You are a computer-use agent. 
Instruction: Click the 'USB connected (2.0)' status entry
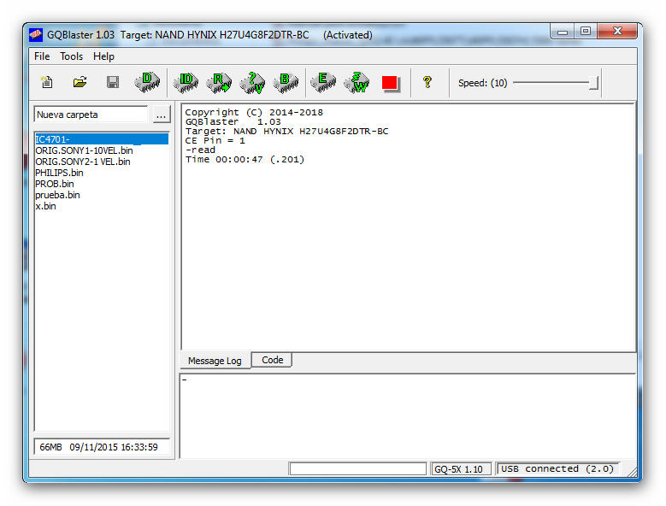pyautogui.click(x=557, y=468)
